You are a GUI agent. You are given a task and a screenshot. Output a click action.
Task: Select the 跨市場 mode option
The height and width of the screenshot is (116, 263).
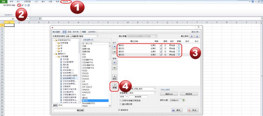tap(76, 32)
